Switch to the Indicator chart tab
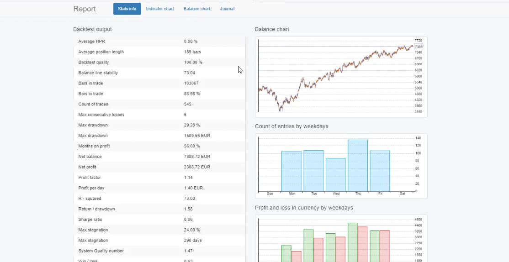Viewport: 509px width, 262px height. click(160, 9)
